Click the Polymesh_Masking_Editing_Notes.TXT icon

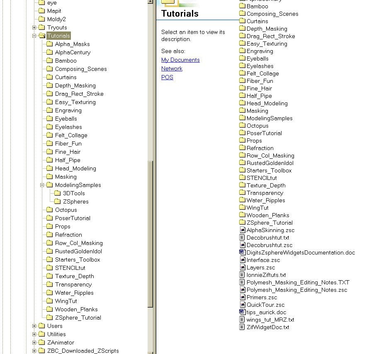click(x=243, y=282)
